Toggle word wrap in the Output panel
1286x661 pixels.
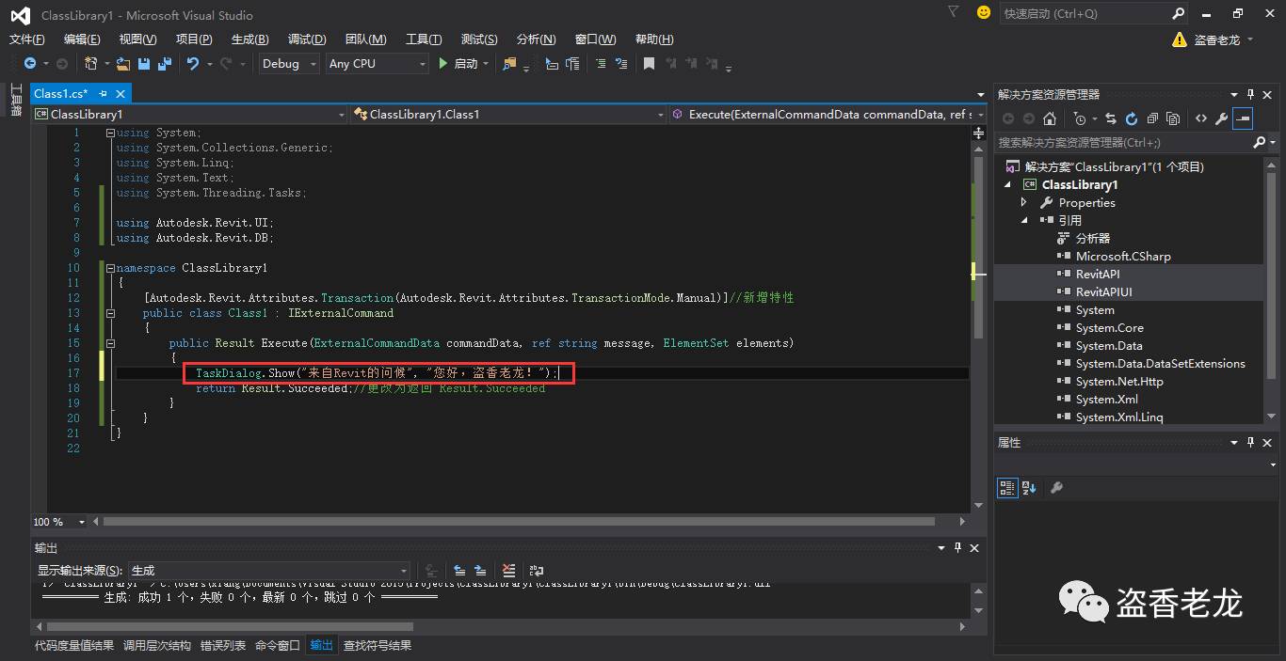click(x=537, y=570)
